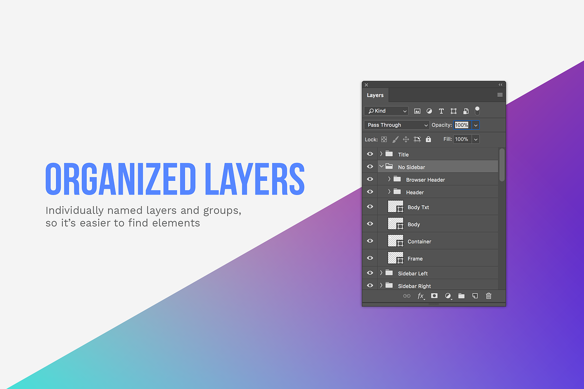Open the Opacity slider dropdown arrow
The image size is (584, 389).
475,125
